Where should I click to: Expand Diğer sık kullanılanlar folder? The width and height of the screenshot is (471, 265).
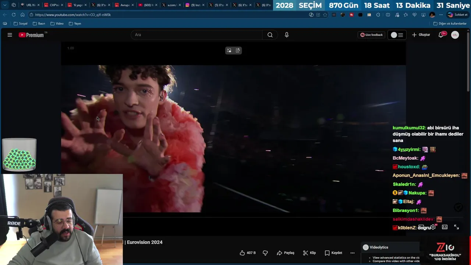tap(450, 24)
